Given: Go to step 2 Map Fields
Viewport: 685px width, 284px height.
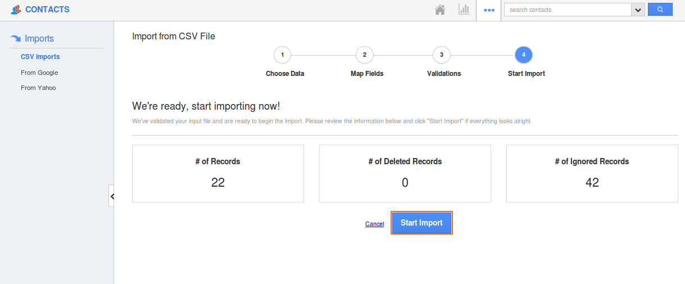Looking at the screenshot, I should point(364,55).
